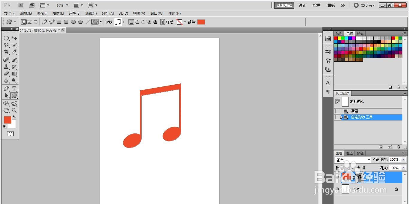Screen dimensions: 409x204
Task: Select the Elliptical Marquee tool
Action: pos(6,38)
